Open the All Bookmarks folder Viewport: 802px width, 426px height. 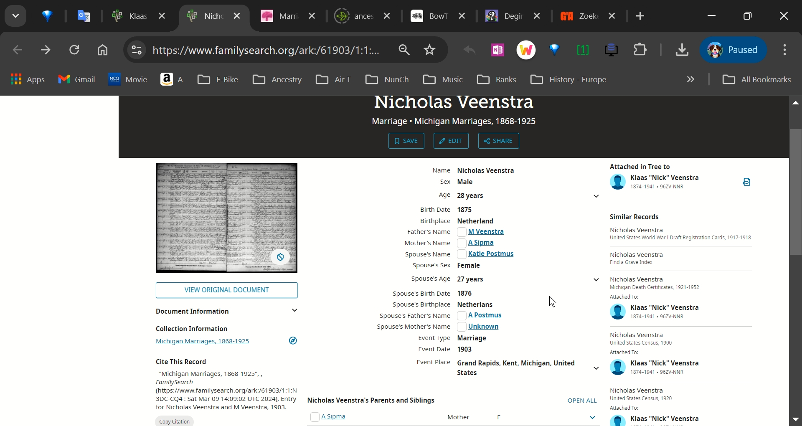756,79
